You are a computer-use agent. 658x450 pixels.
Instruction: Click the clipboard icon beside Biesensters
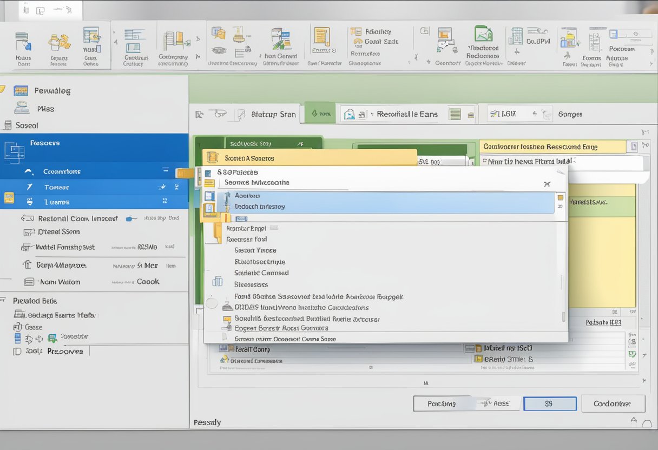(x=217, y=281)
